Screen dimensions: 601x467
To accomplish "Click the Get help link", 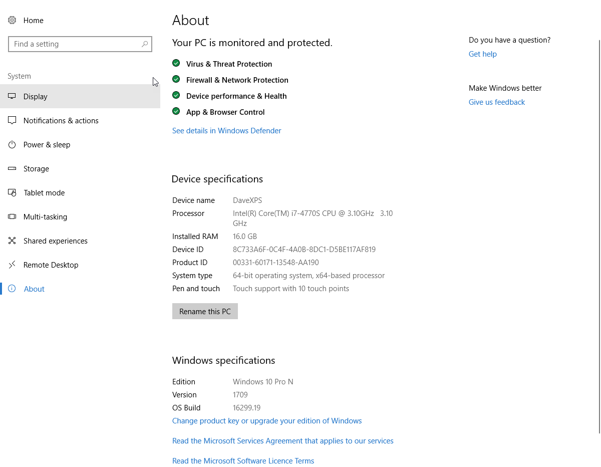I will [x=482, y=54].
